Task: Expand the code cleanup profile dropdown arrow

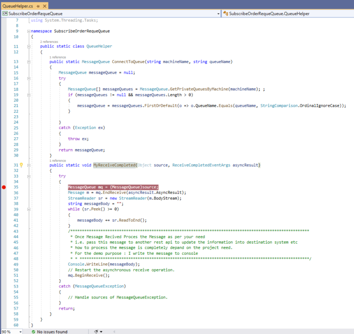Action: [x=101, y=331]
